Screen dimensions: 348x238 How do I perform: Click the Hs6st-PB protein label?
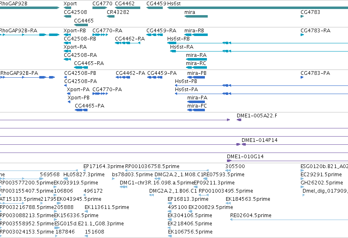(x=186, y=81)
